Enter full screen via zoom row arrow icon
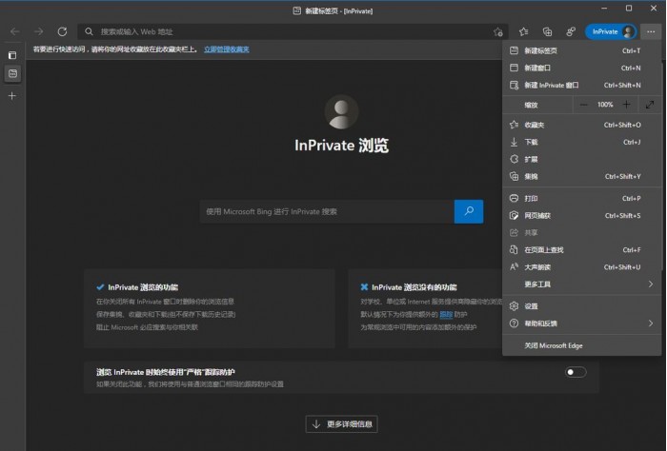Screen dimensions: 667x451 (x=649, y=104)
